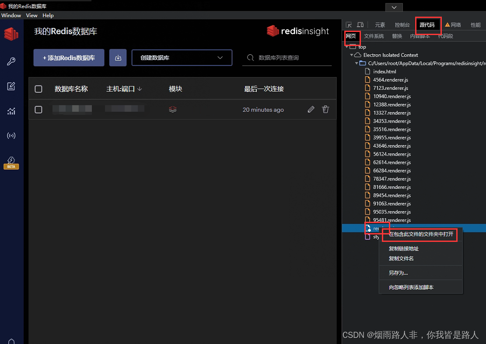Collapse the top tree node
486x344 pixels.
pos(346,46)
